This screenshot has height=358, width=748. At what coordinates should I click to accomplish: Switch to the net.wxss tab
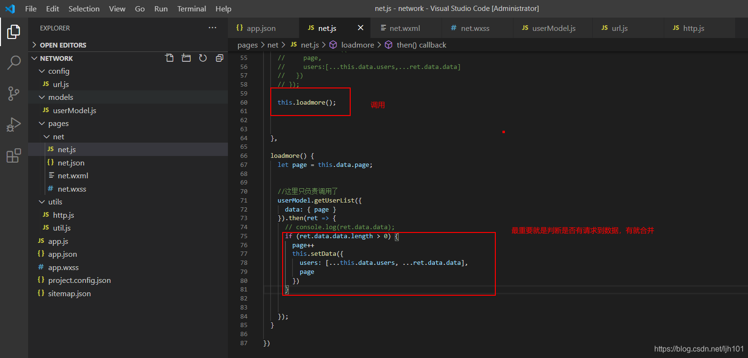(x=478, y=28)
